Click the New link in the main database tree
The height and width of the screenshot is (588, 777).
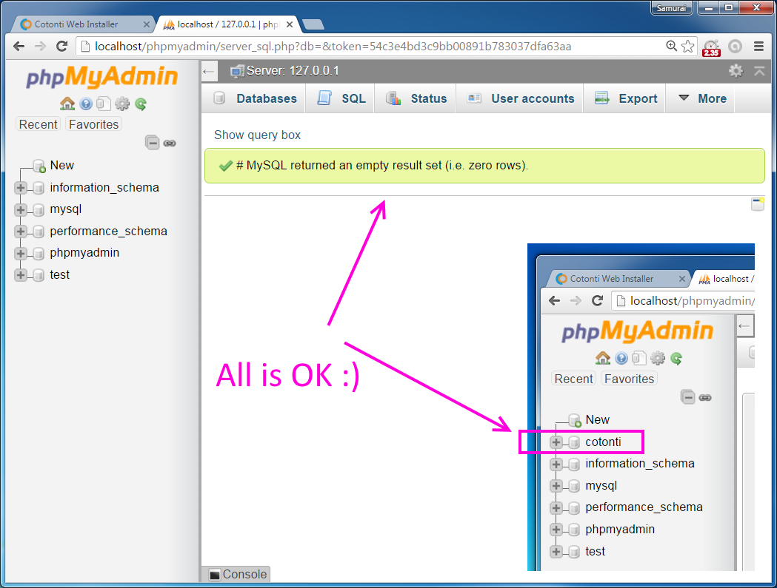pyautogui.click(x=62, y=166)
